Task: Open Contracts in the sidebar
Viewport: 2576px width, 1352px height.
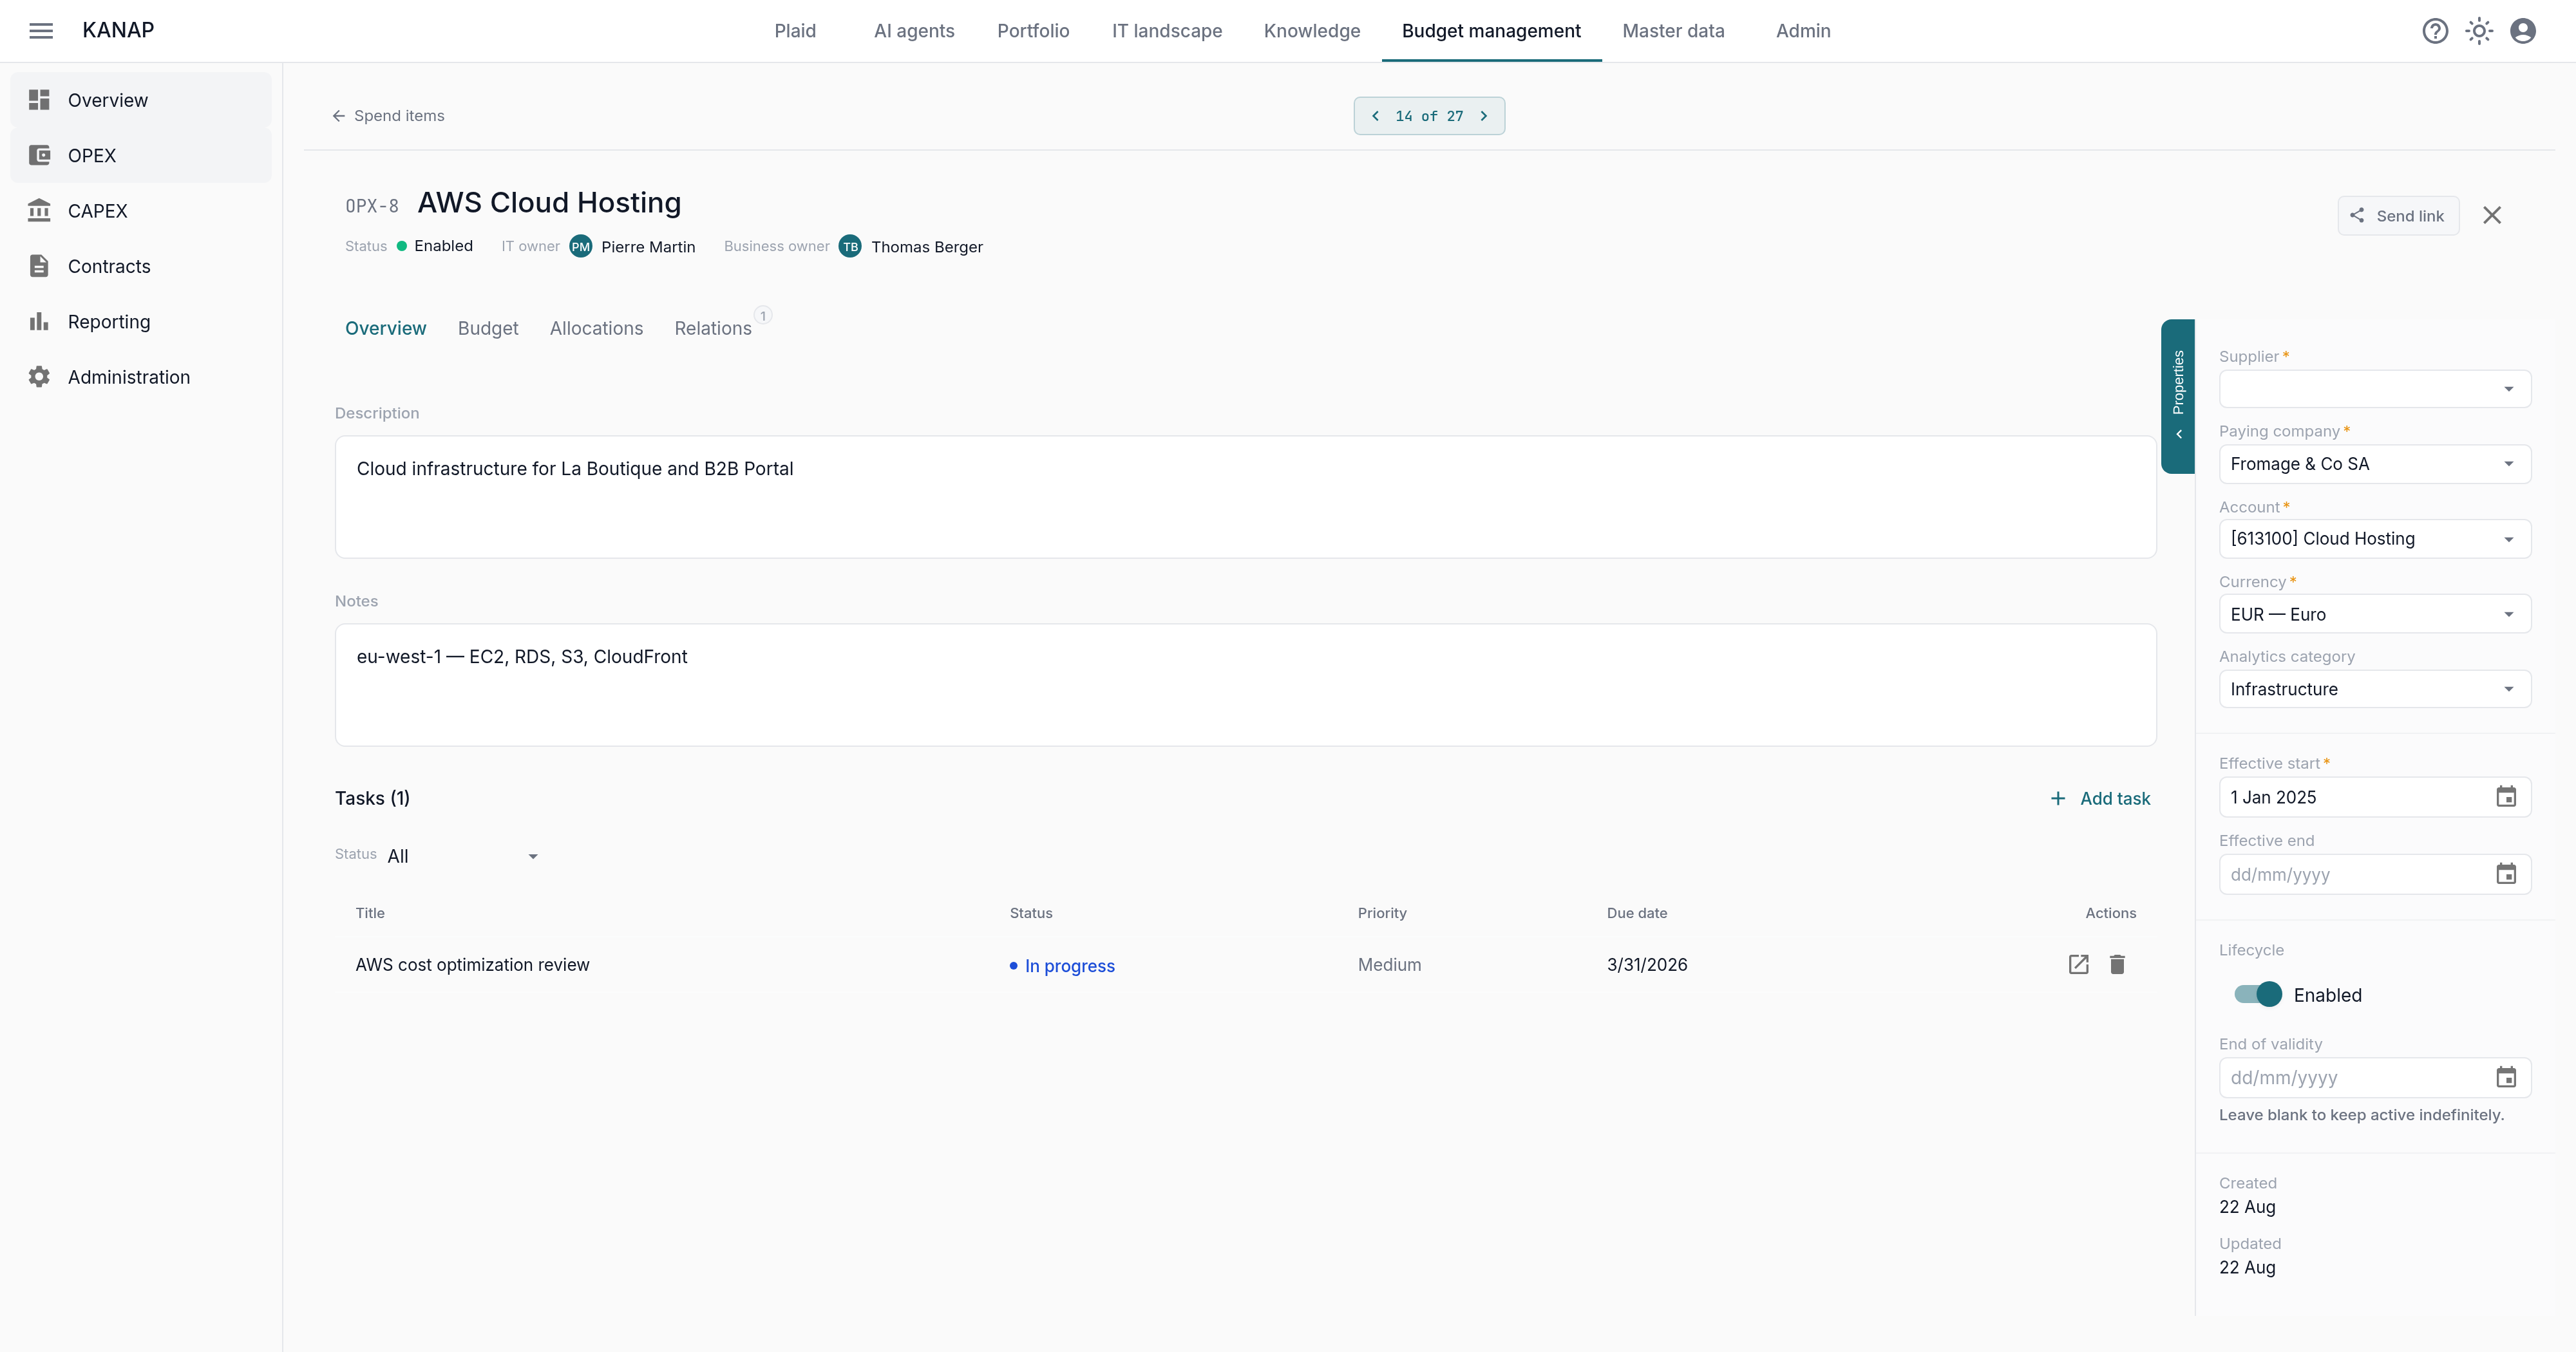Action: click(x=141, y=266)
